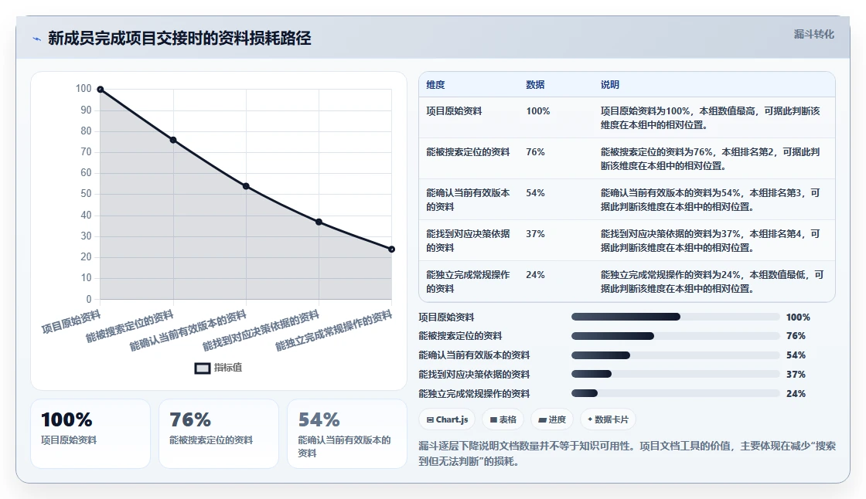Click the chart data point at value 24
The height and width of the screenshot is (499, 866).
(x=391, y=249)
